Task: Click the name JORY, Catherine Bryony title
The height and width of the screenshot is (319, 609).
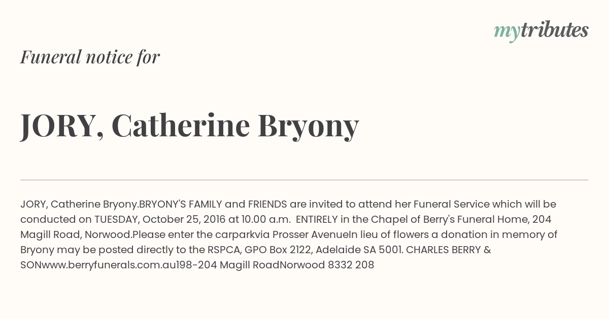Action: click(x=190, y=125)
